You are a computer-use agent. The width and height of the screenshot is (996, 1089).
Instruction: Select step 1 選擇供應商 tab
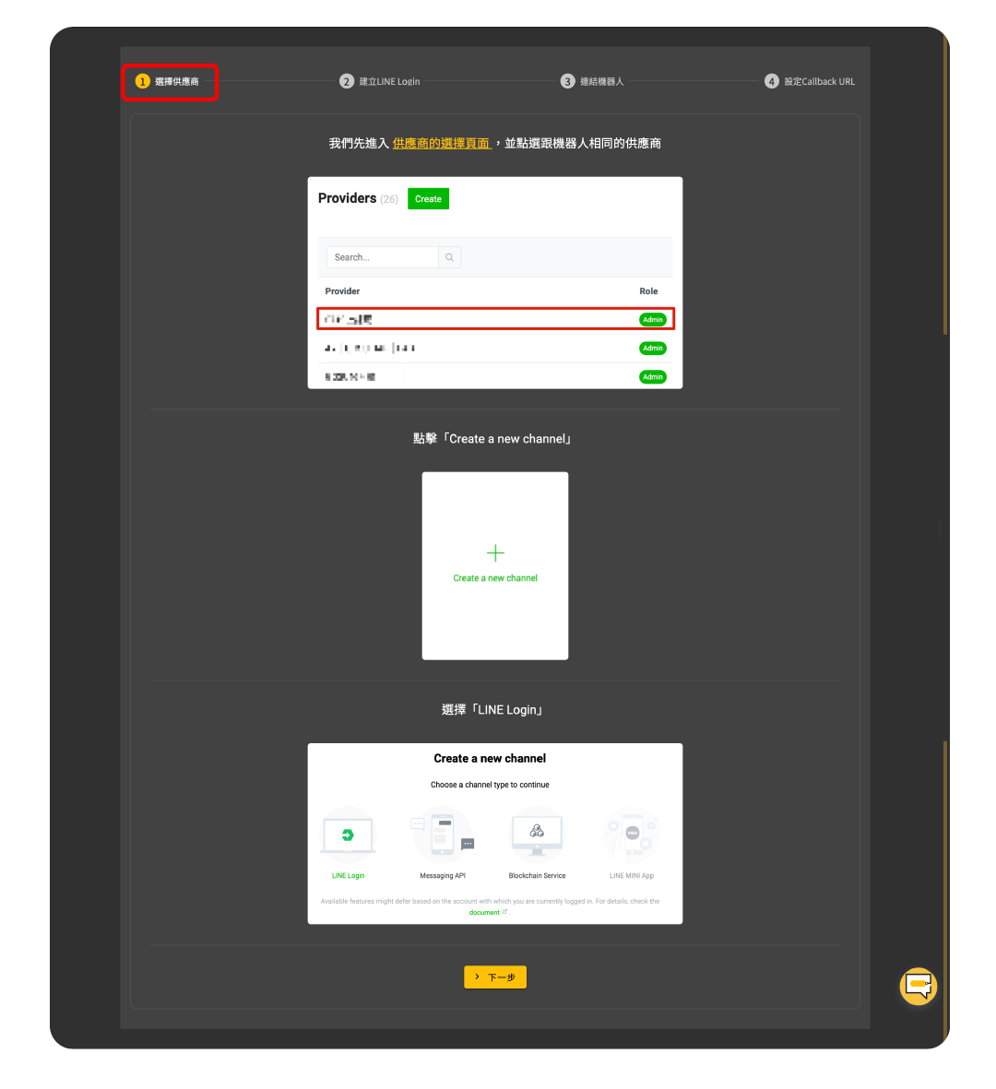[x=169, y=82]
